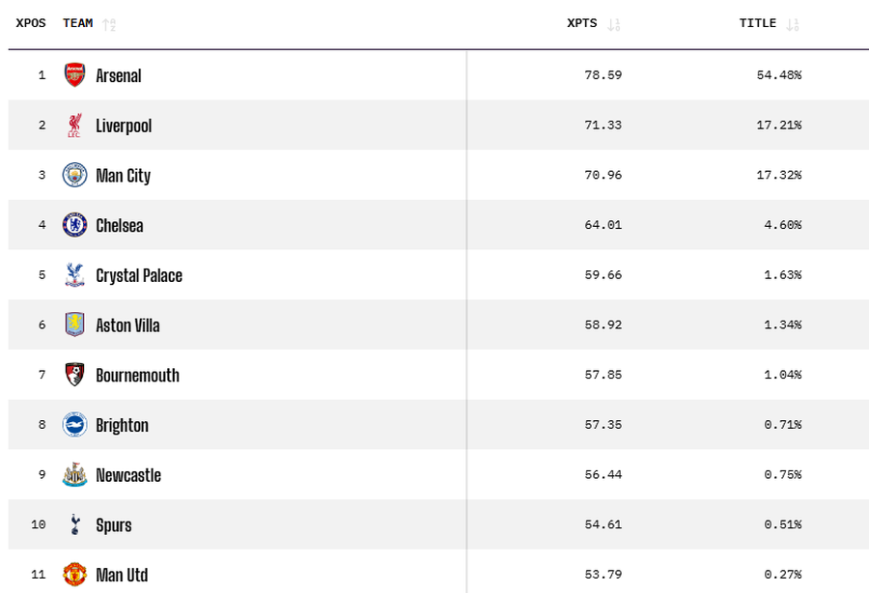869x593 pixels.
Task: Select Man City's 70.96 XPTS value
Action: [x=603, y=176]
